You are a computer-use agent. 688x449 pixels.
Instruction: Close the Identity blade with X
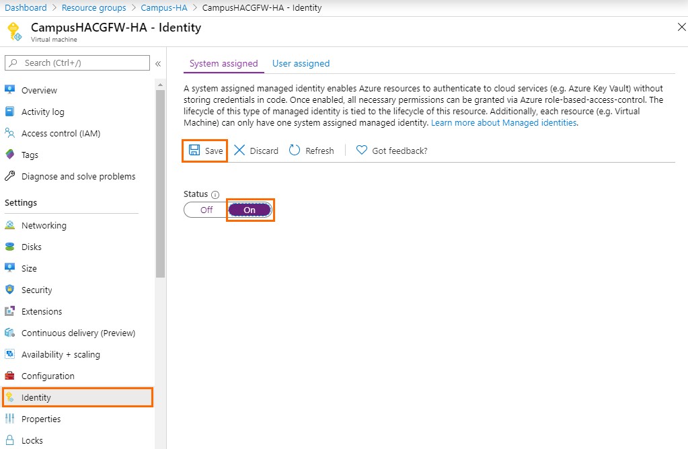click(x=681, y=27)
